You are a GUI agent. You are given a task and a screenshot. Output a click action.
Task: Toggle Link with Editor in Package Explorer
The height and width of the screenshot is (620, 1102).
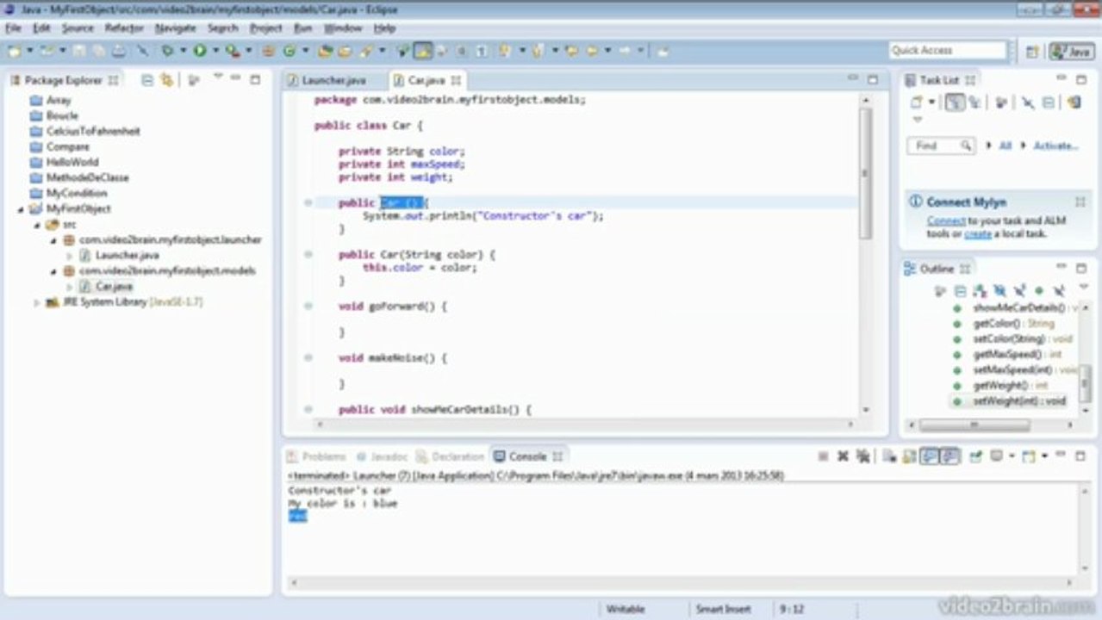166,80
